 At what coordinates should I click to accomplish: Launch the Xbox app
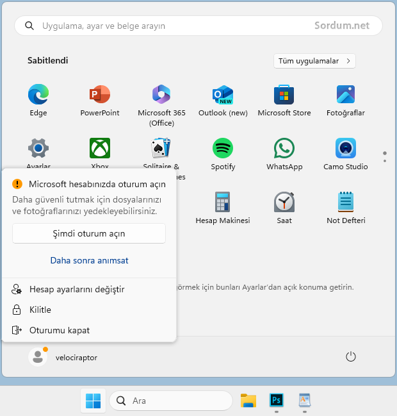pos(100,148)
